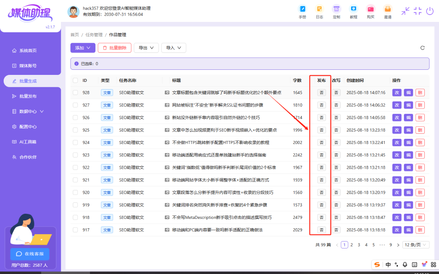Open the 12条/页 page size dropdown
The image size is (439, 274).
tap(416, 244)
